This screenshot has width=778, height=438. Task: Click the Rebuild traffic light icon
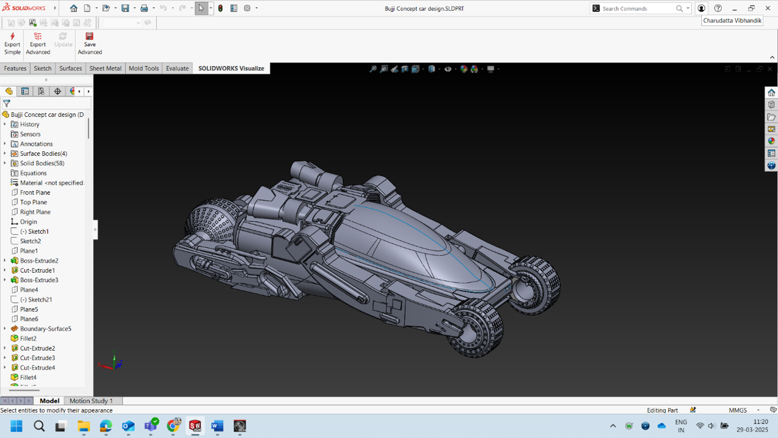221,8
